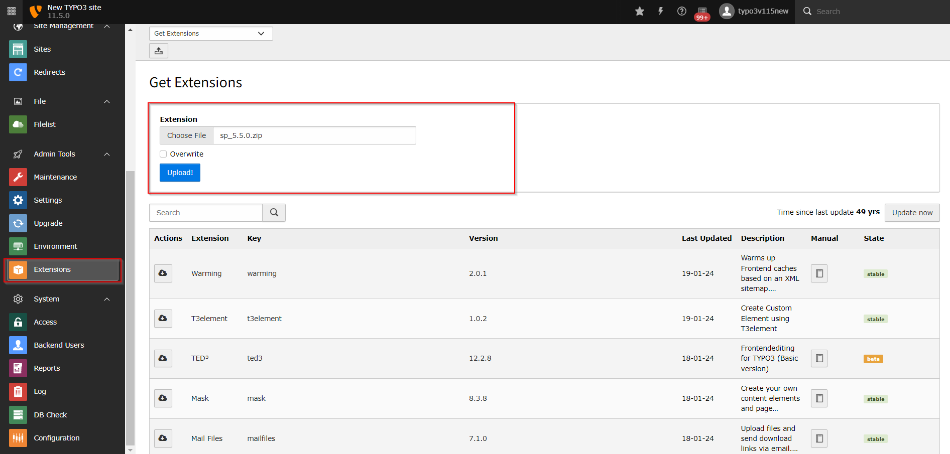Click the Choose File button

[x=186, y=135]
